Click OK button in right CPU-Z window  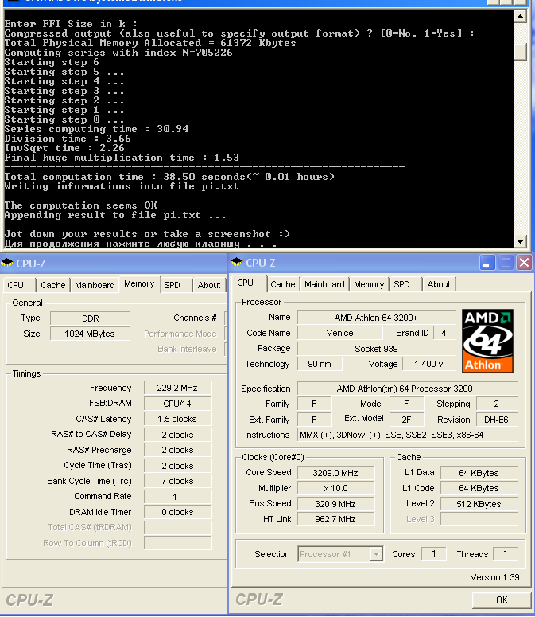(x=502, y=600)
